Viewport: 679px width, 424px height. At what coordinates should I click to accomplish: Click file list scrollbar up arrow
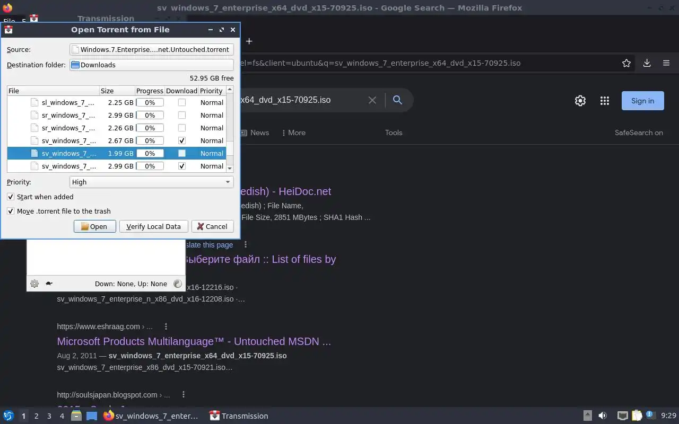(x=230, y=90)
